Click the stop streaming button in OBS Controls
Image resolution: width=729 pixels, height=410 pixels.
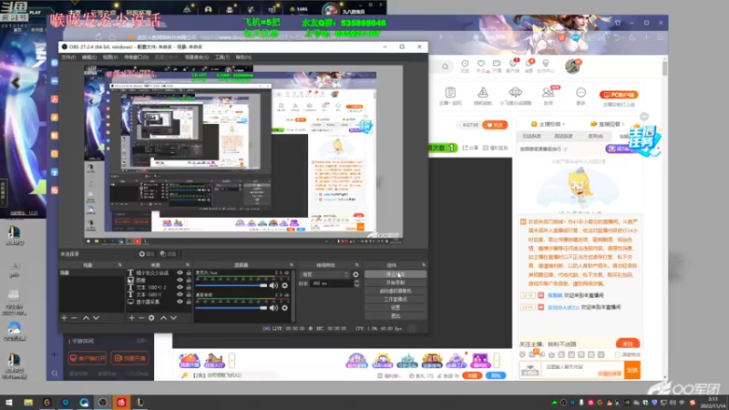point(395,274)
